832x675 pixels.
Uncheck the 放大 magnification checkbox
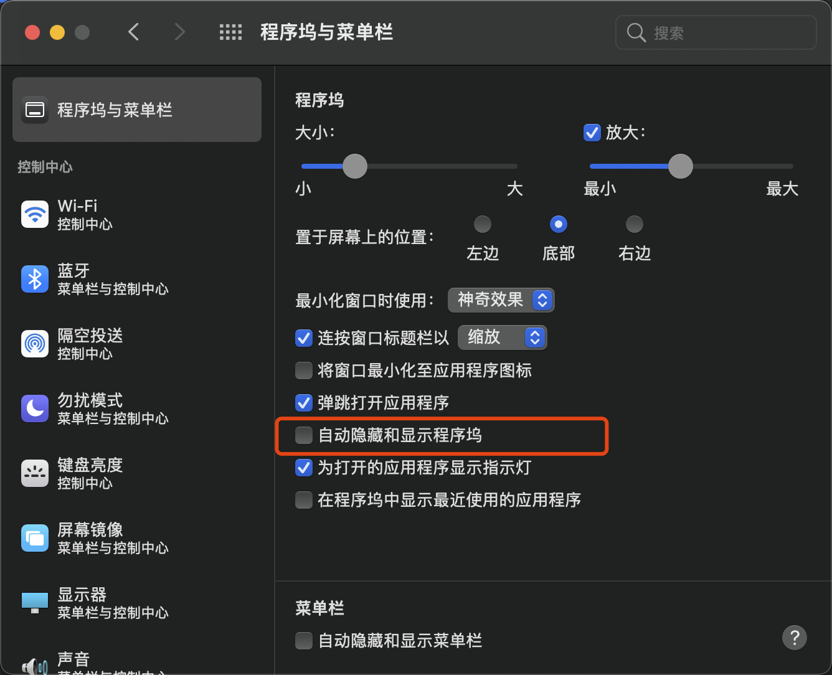coord(592,133)
